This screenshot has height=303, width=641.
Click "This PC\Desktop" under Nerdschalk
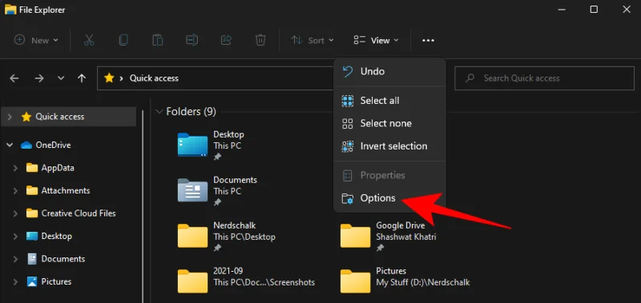244,237
